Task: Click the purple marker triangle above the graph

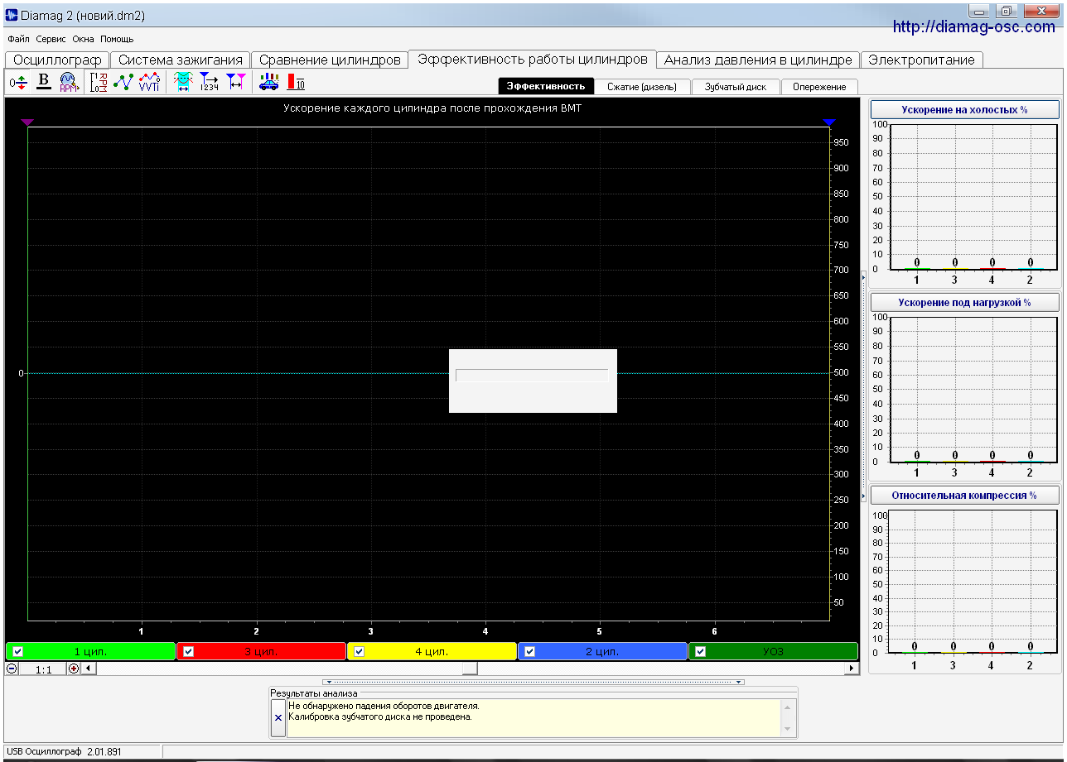Action: click(27, 122)
